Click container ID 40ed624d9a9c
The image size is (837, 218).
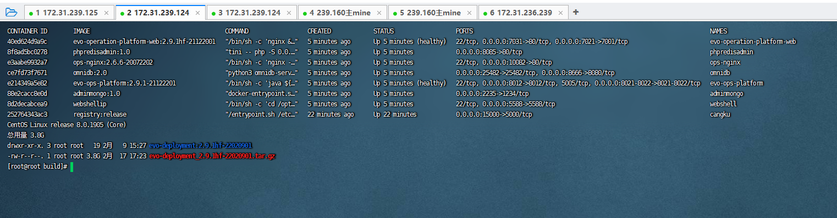27,42
